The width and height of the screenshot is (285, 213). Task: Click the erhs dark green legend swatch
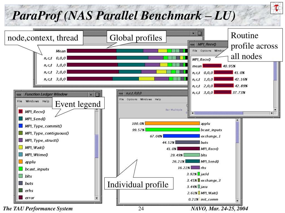click(21, 190)
